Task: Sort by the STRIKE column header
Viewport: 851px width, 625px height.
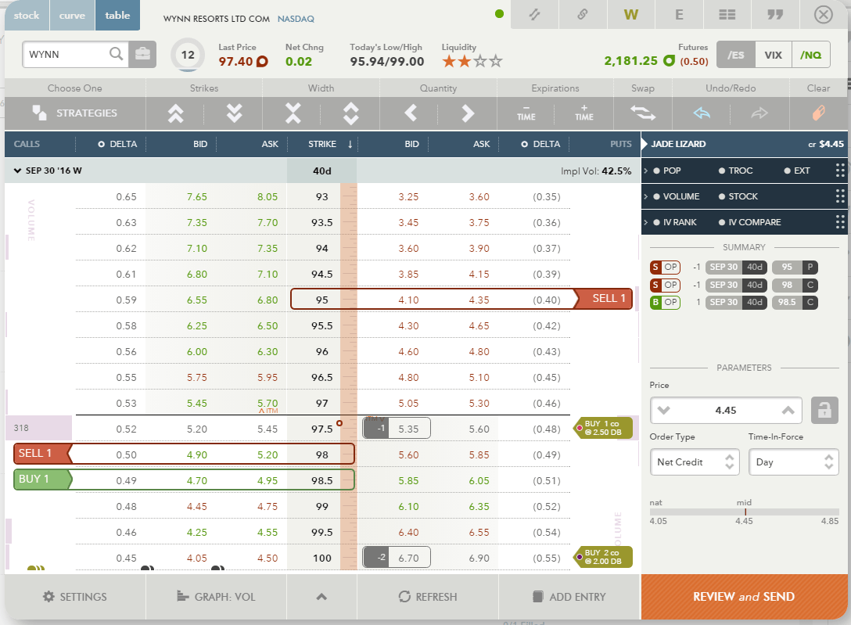Action: 322,144
